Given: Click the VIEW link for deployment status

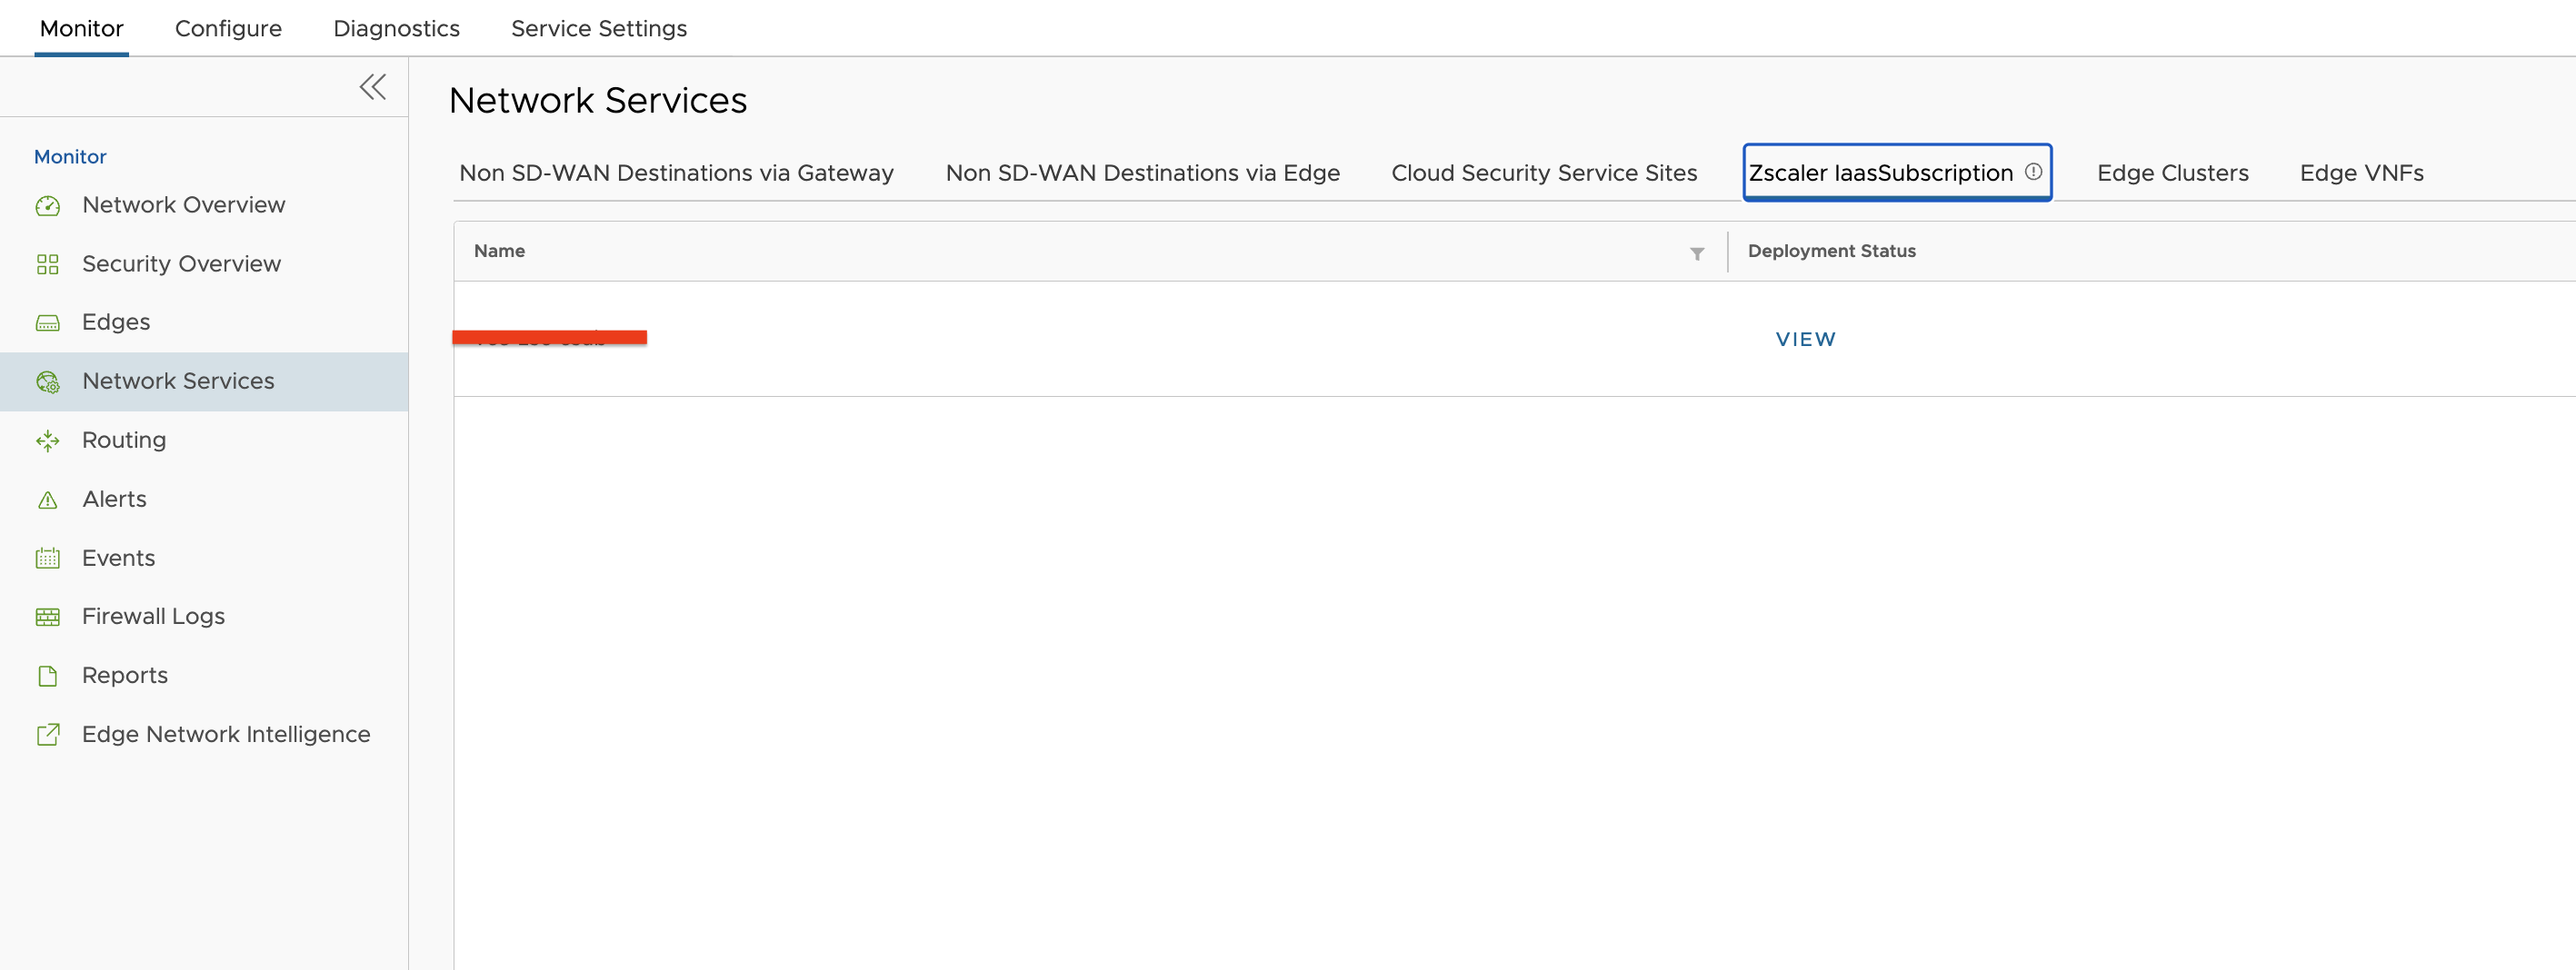Looking at the screenshot, I should 1805,339.
